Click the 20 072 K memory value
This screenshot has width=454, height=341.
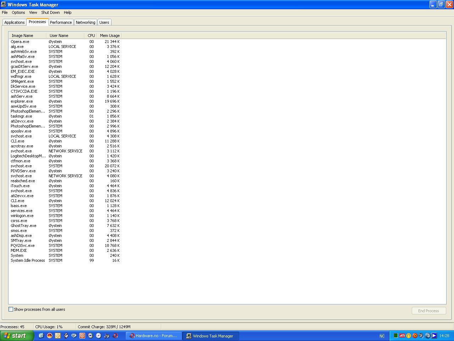[112, 166]
